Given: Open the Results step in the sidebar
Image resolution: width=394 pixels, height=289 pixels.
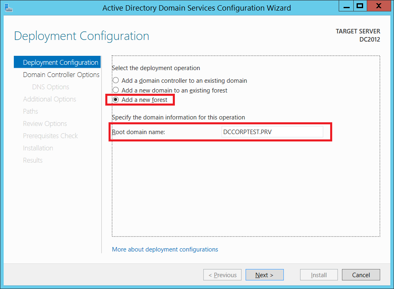Looking at the screenshot, I should 33,160.
